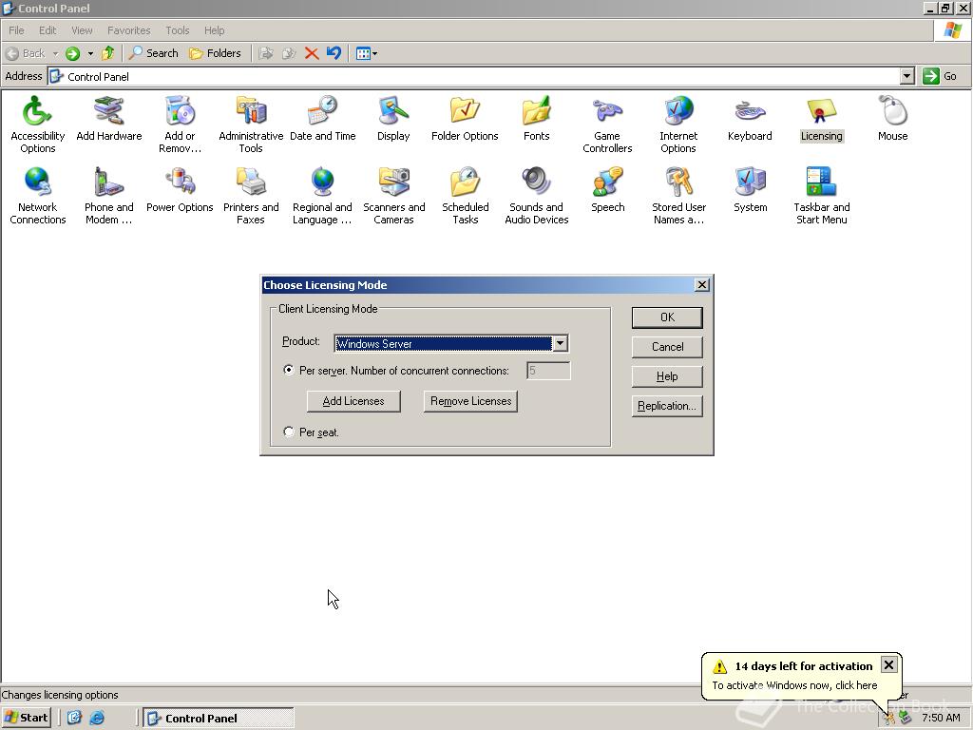
Task: Cancel the Choose Licensing Mode dialog
Action: click(x=667, y=347)
